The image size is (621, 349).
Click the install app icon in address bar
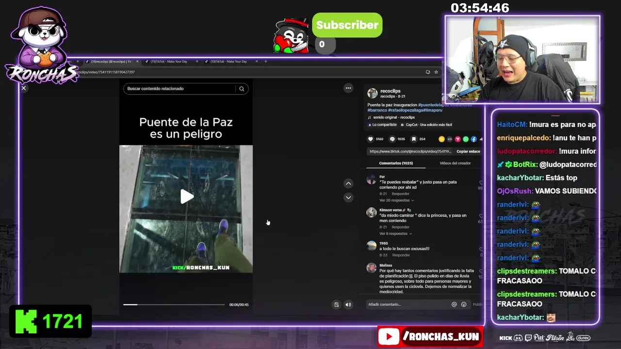pyautogui.click(x=428, y=72)
